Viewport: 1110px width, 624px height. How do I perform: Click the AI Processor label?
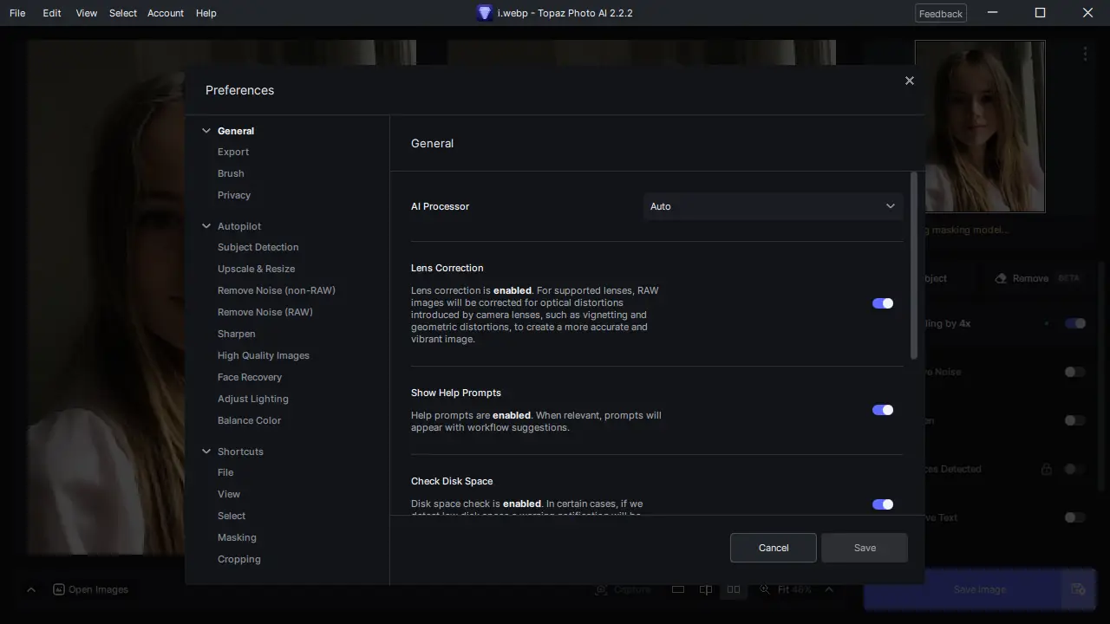[x=440, y=206]
